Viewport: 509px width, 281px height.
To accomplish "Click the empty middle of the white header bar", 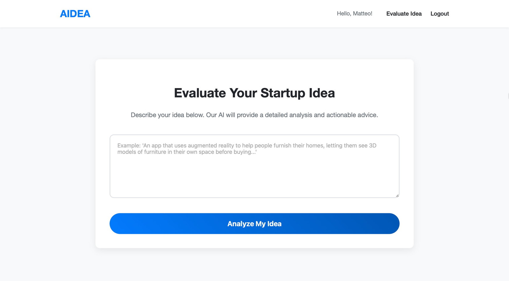I will coord(213,14).
